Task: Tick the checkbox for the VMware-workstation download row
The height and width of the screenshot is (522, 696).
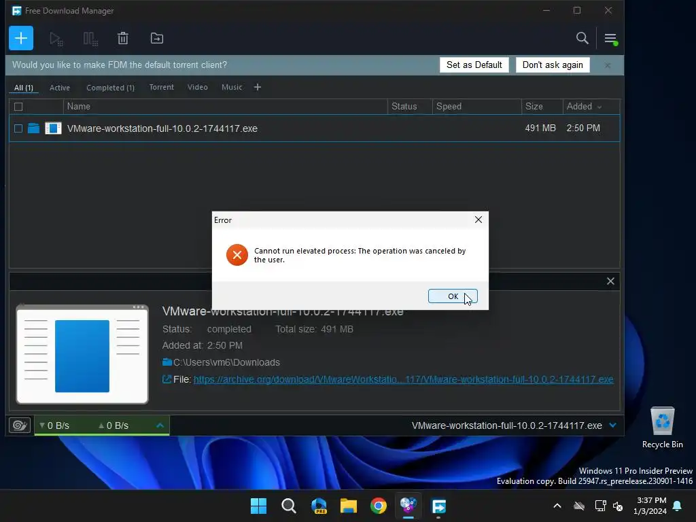Action: click(x=18, y=128)
